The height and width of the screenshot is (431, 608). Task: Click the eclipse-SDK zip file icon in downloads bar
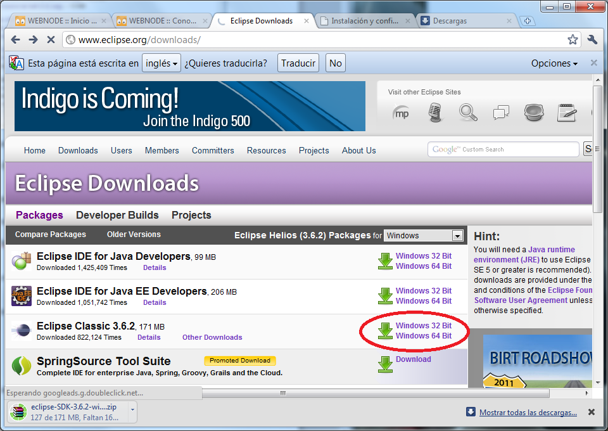[x=18, y=412]
